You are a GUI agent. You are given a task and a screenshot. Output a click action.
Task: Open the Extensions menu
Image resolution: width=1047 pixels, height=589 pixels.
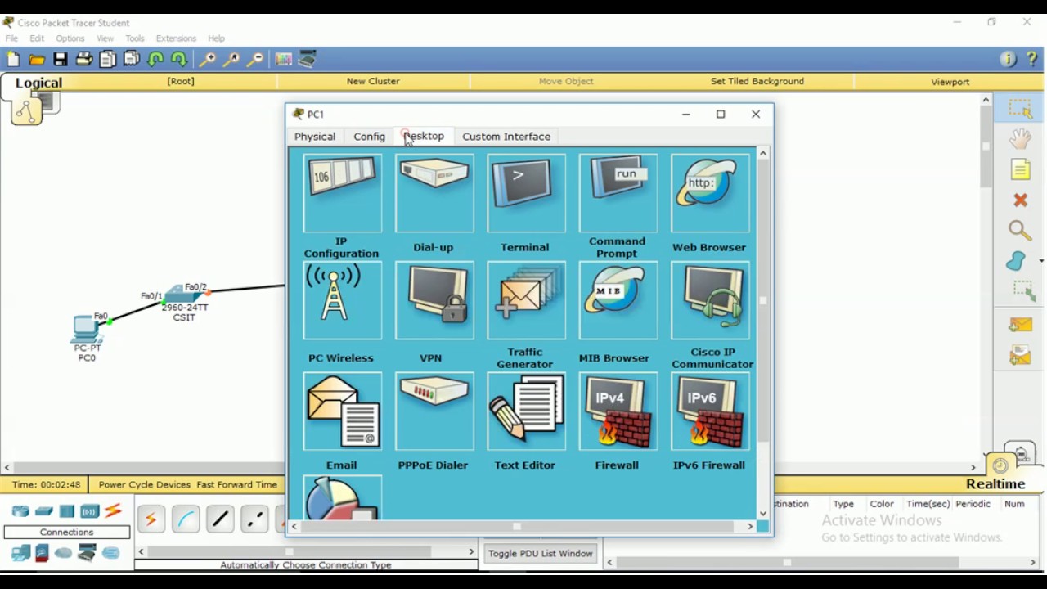[176, 38]
